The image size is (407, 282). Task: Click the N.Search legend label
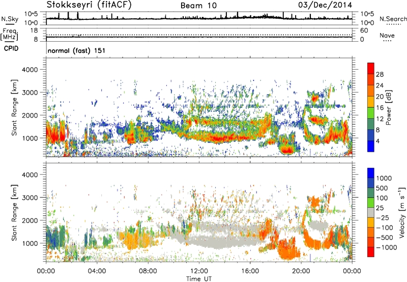click(393, 19)
